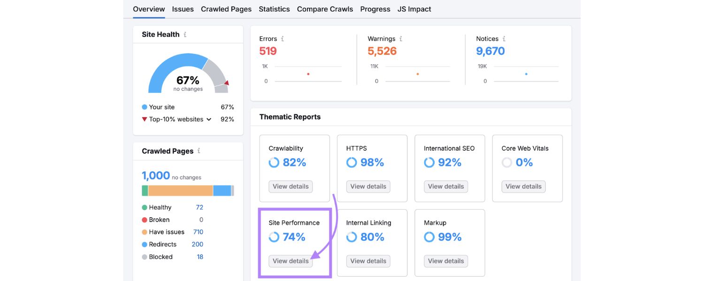Open the JS Impact tab
Image resolution: width=704 pixels, height=281 pixels.
coord(414,8)
